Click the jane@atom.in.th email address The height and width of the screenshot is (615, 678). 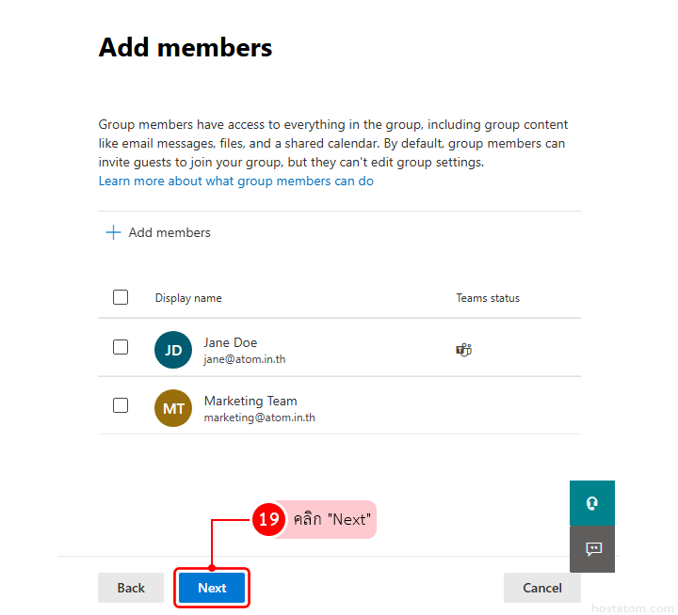tap(245, 359)
